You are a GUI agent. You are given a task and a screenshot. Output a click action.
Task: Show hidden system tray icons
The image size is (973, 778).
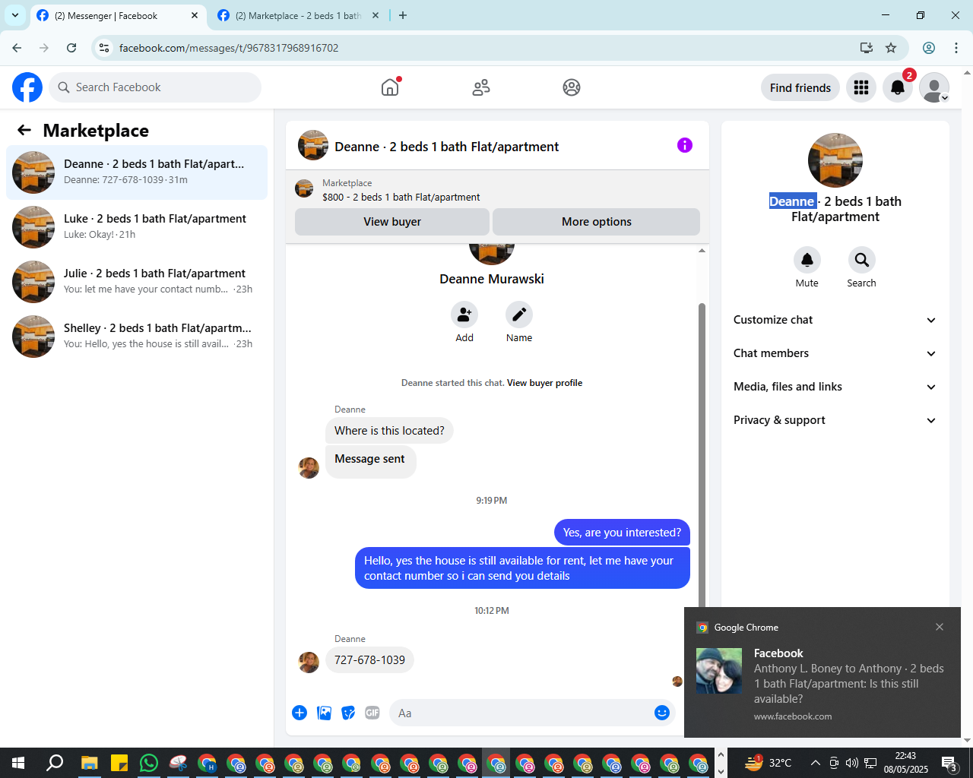816,763
